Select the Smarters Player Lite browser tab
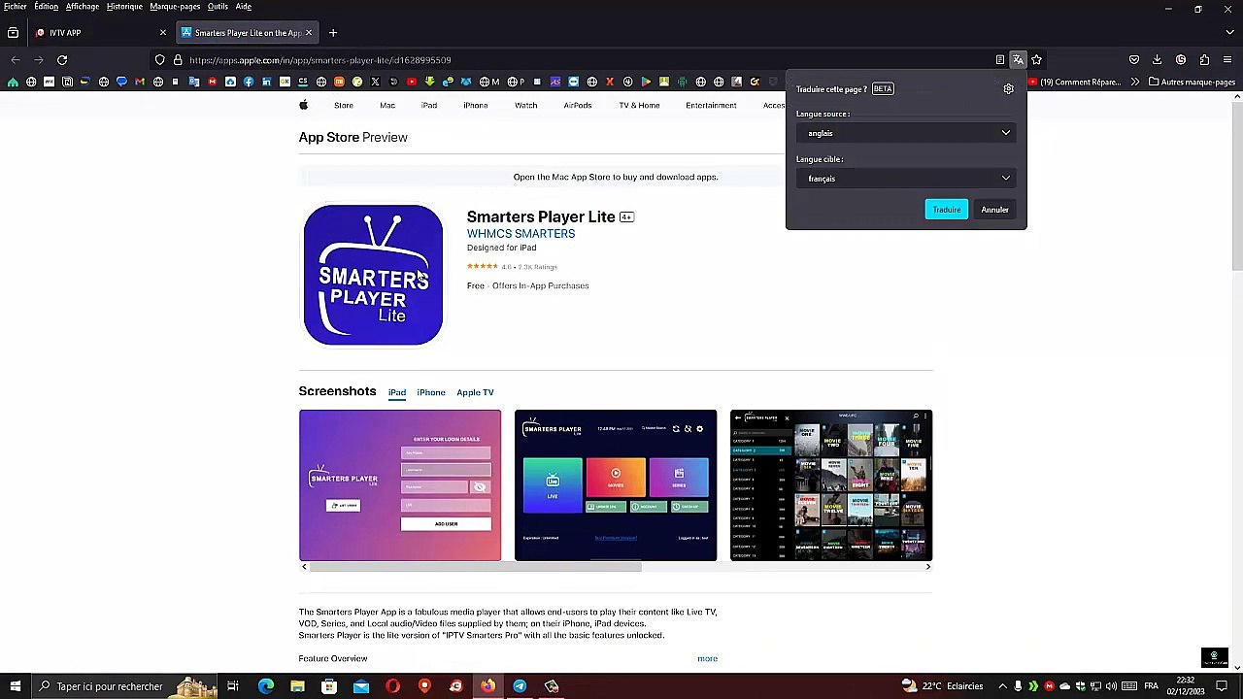Screen dimensions: 1243x699 [x=247, y=33]
